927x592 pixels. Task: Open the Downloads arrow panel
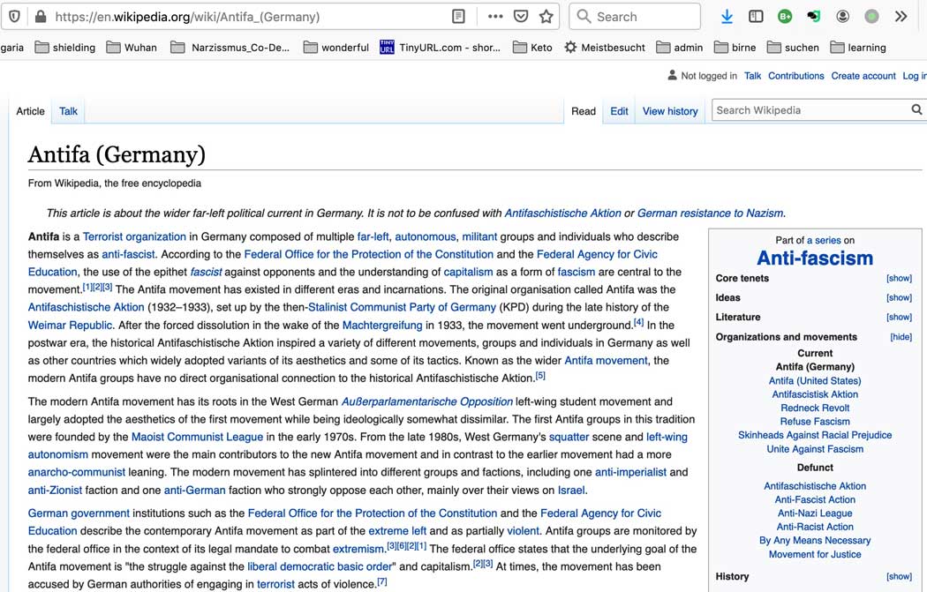727,17
